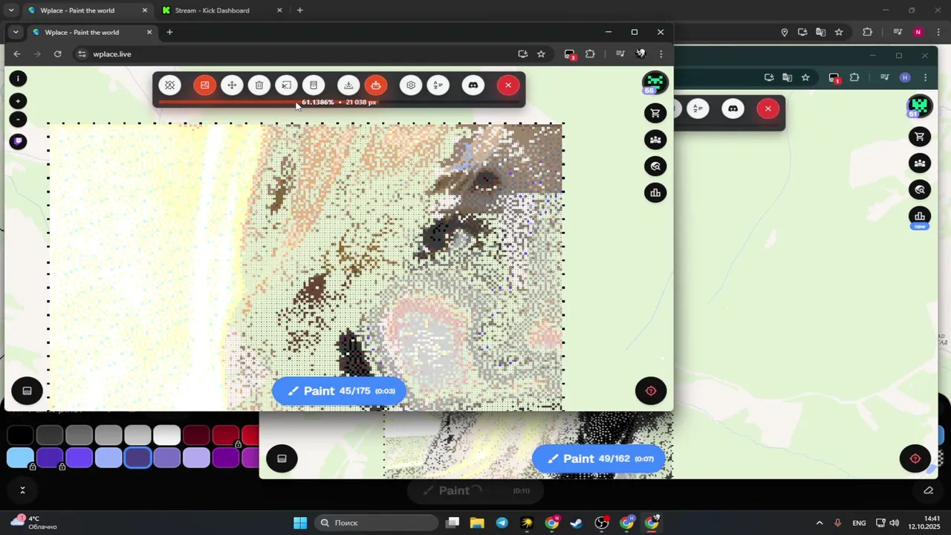Toggle the red inbox download button
The image size is (951, 535).
click(x=376, y=85)
